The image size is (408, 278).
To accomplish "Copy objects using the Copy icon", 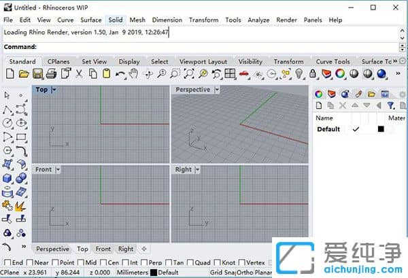I will click(x=93, y=74).
